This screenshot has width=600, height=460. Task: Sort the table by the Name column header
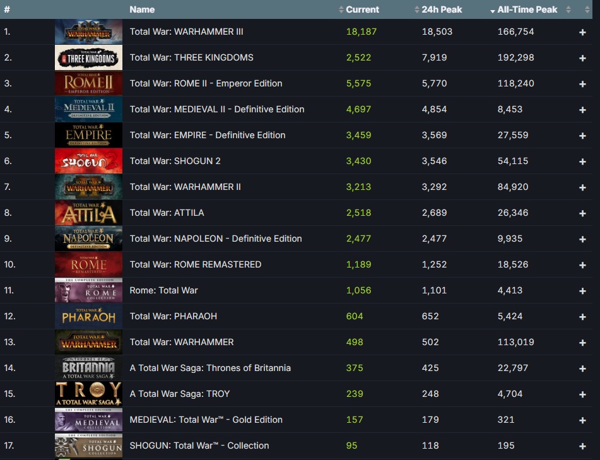[142, 9]
